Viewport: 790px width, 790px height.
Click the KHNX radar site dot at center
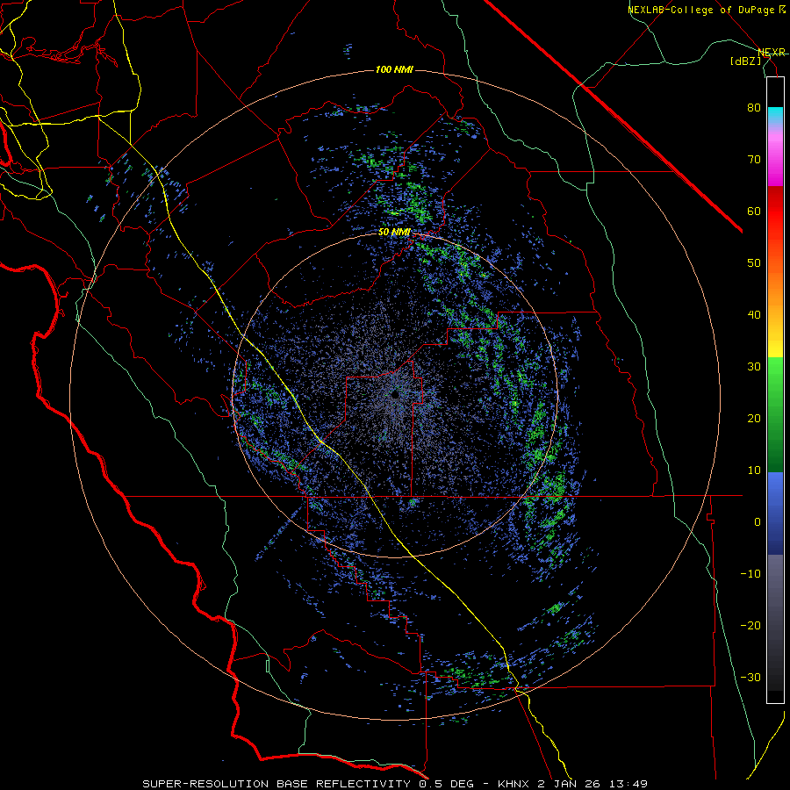tap(395, 394)
